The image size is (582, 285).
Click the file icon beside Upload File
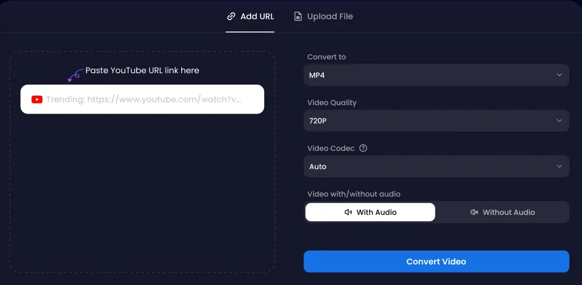[x=298, y=17]
